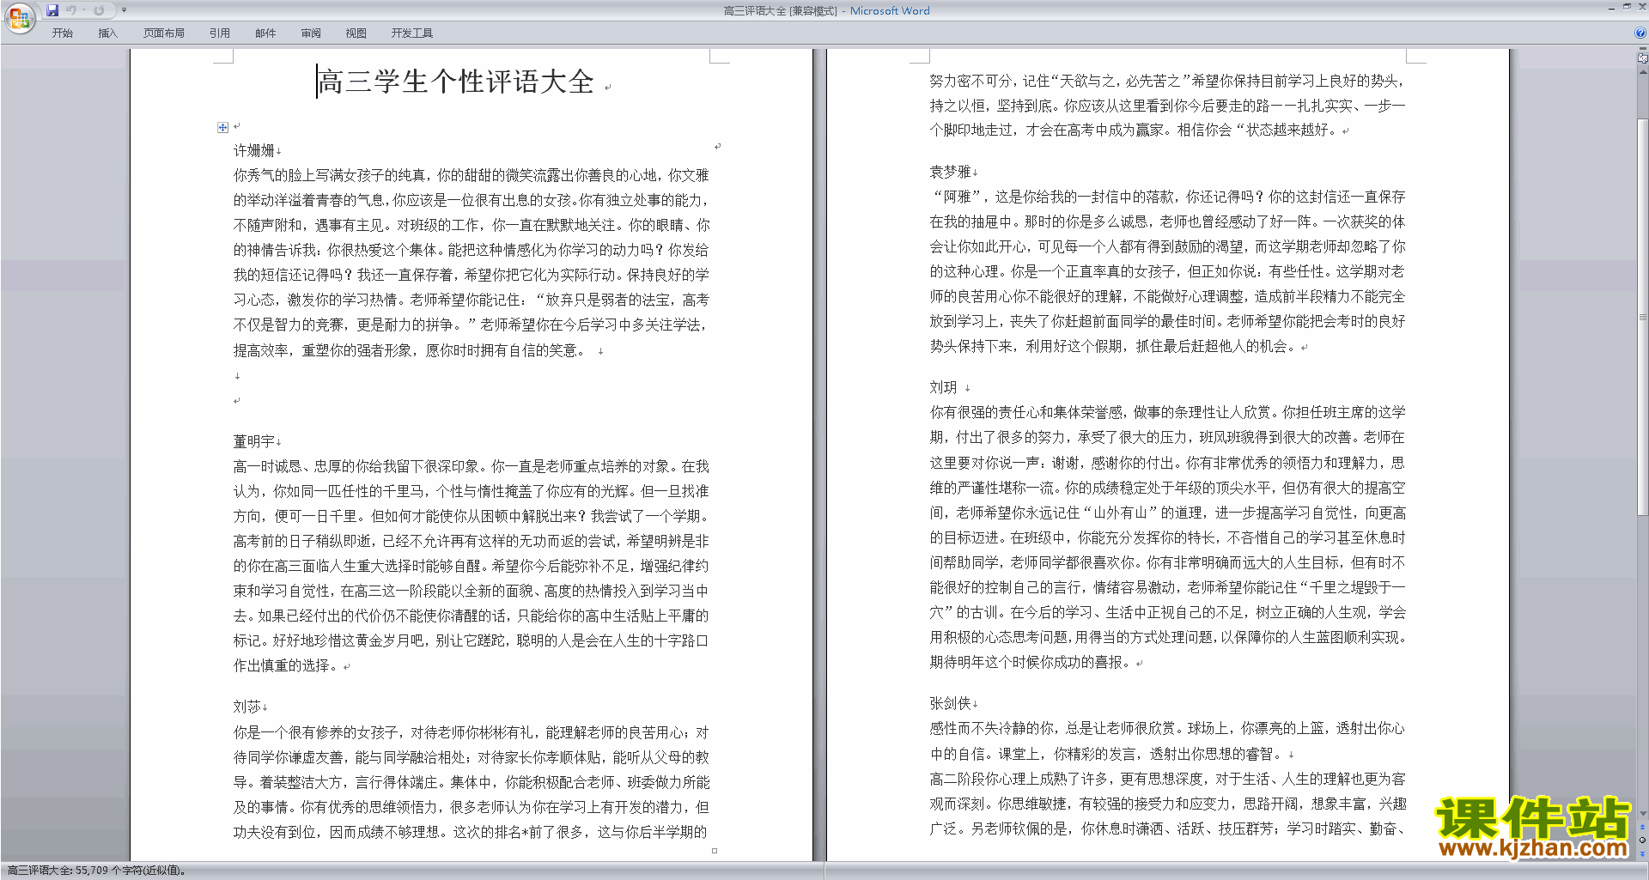The image size is (1649, 880).
Task: Click the name 董明宇
Action: [x=254, y=441]
